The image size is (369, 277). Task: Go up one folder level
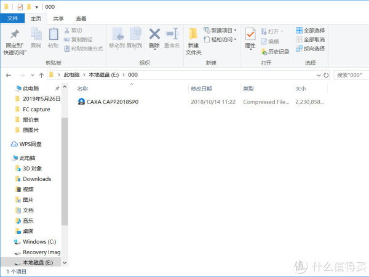[41, 75]
